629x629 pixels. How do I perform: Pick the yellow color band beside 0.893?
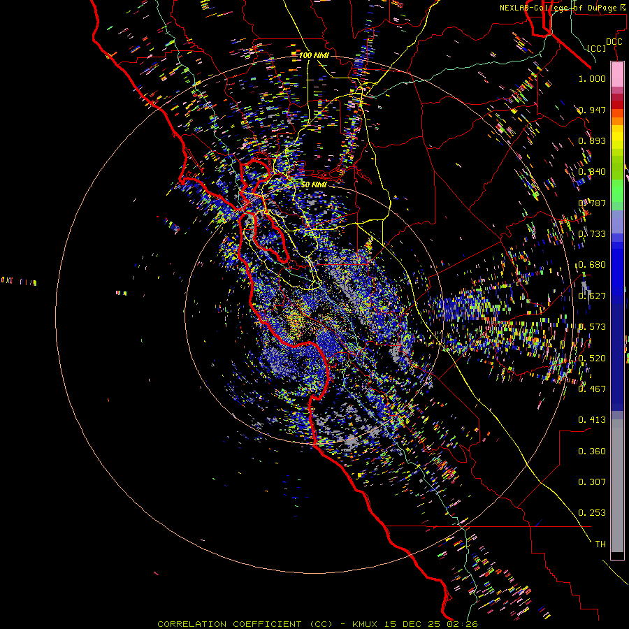click(617, 140)
